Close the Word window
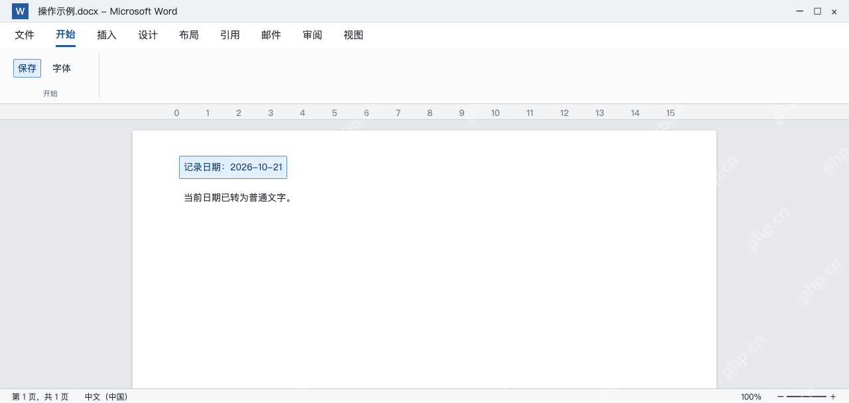 834,11
